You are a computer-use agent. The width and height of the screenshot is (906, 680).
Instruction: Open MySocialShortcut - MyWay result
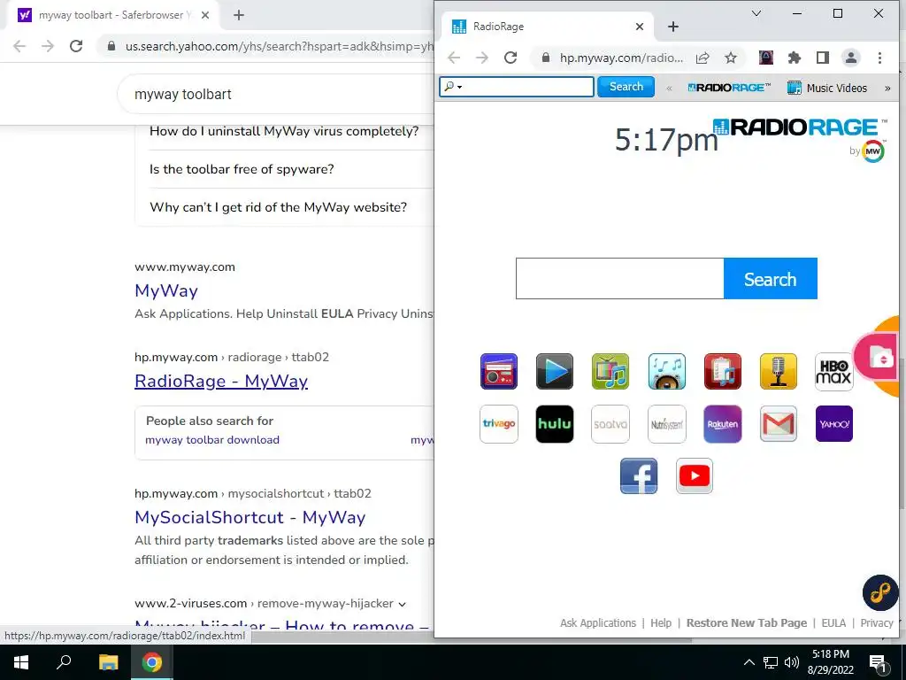[x=250, y=517]
